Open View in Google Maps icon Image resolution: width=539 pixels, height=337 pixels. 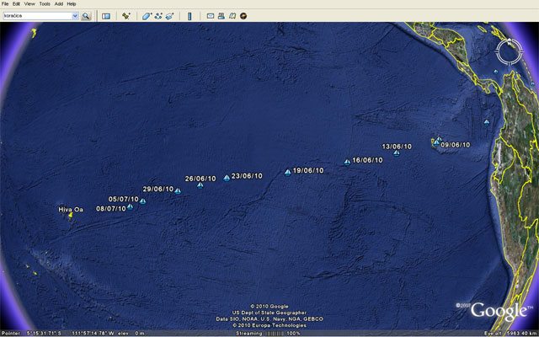pos(232,16)
